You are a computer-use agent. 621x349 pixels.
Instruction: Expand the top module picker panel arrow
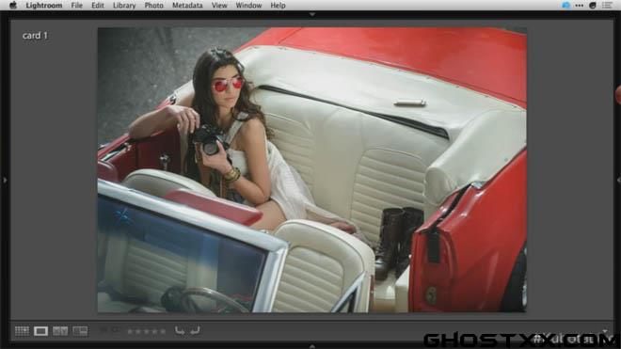click(312, 14)
